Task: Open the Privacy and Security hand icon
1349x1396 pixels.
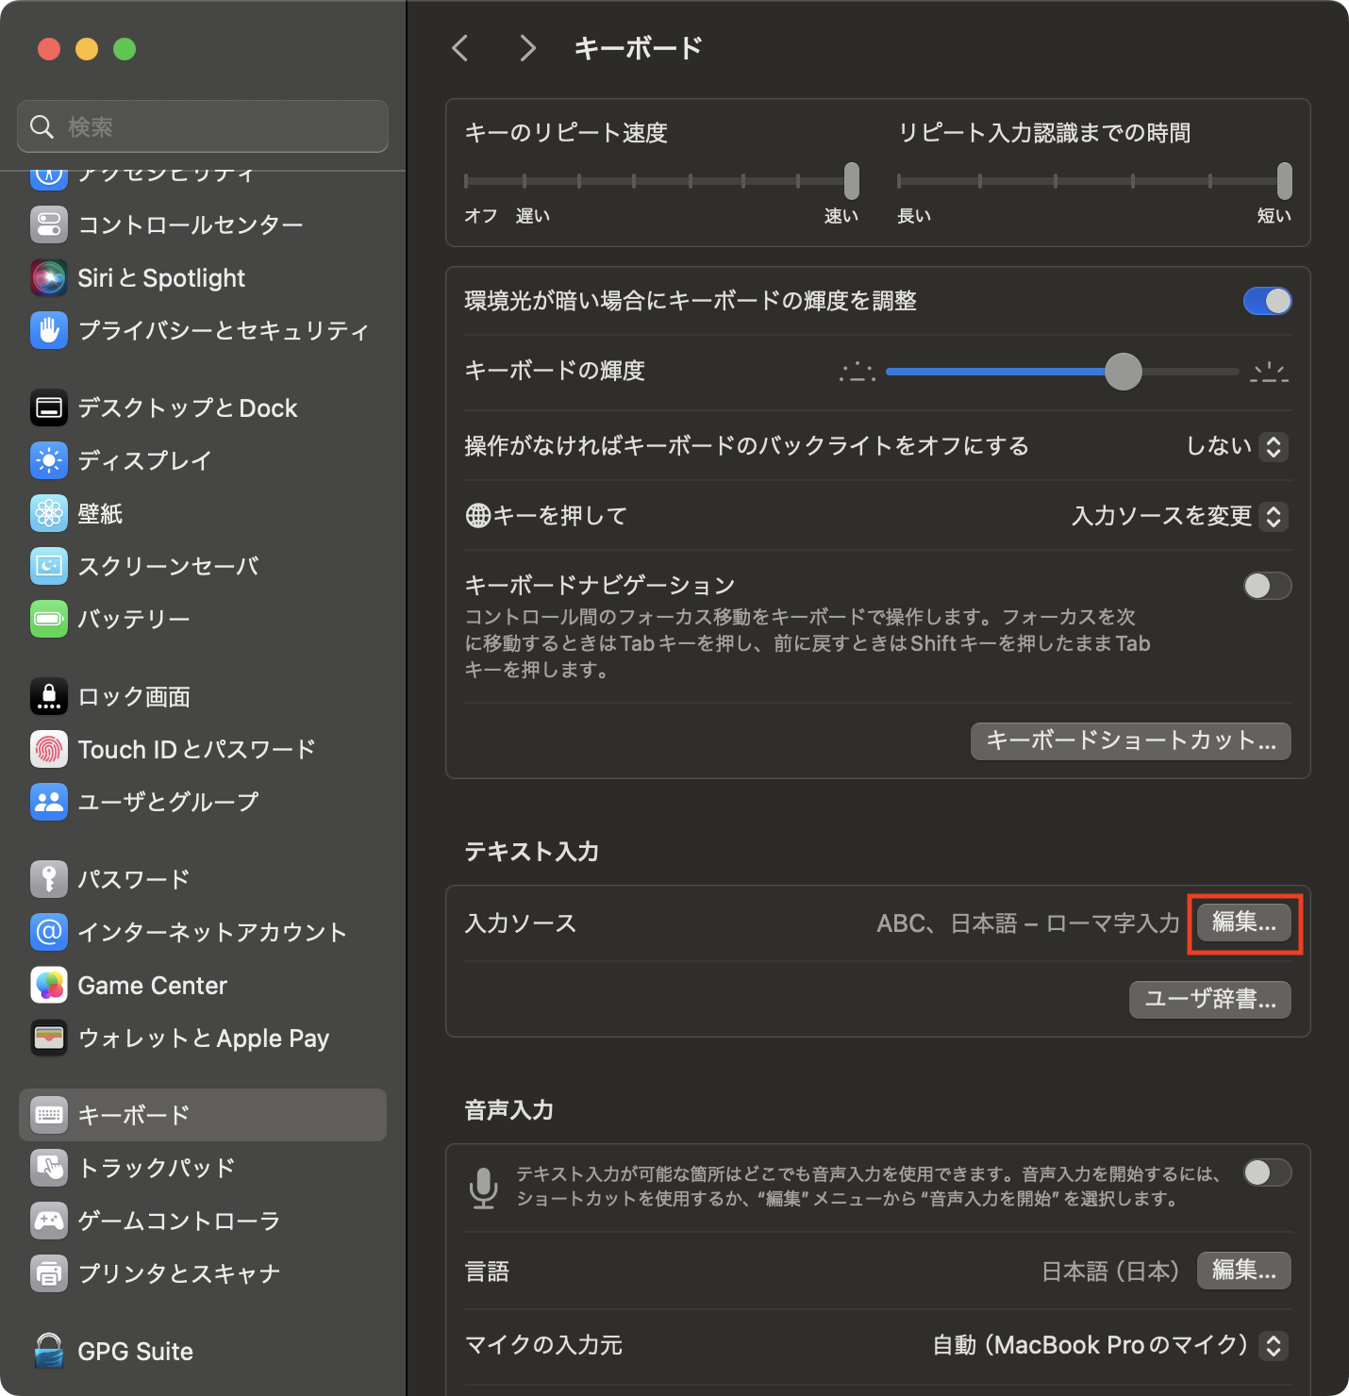Action: click(x=49, y=330)
